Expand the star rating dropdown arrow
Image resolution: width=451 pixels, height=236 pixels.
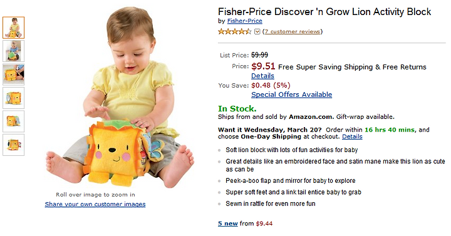click(x=257, y=32)
